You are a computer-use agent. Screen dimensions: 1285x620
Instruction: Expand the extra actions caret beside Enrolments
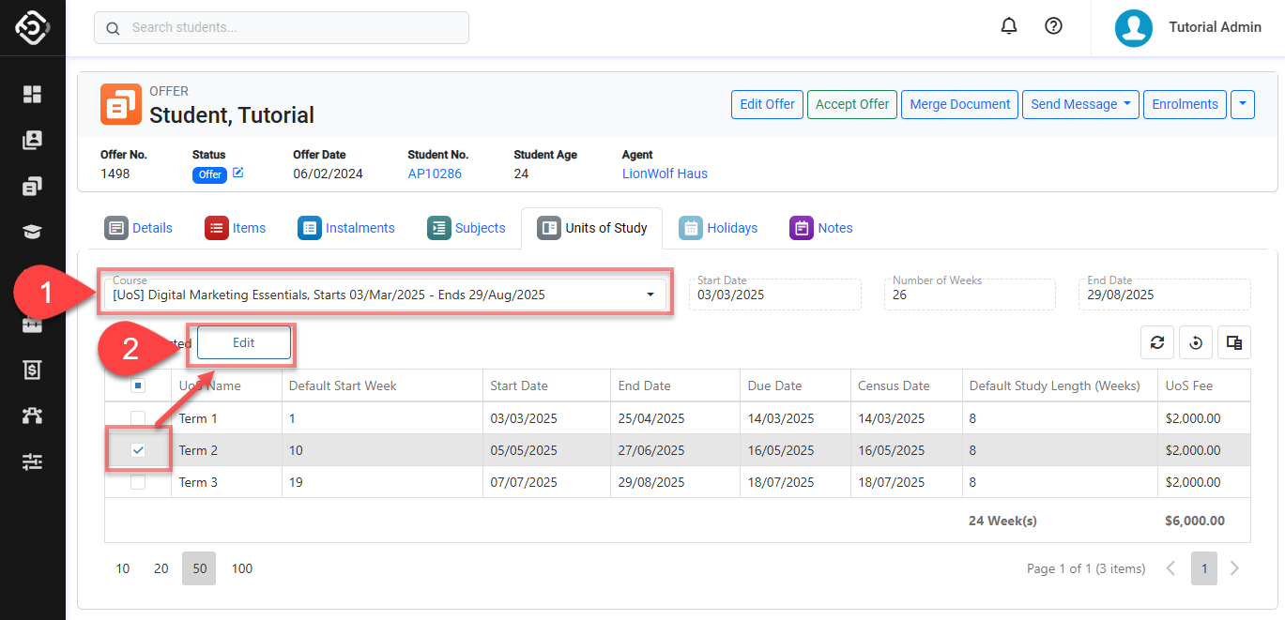[x=1242, y=104]
